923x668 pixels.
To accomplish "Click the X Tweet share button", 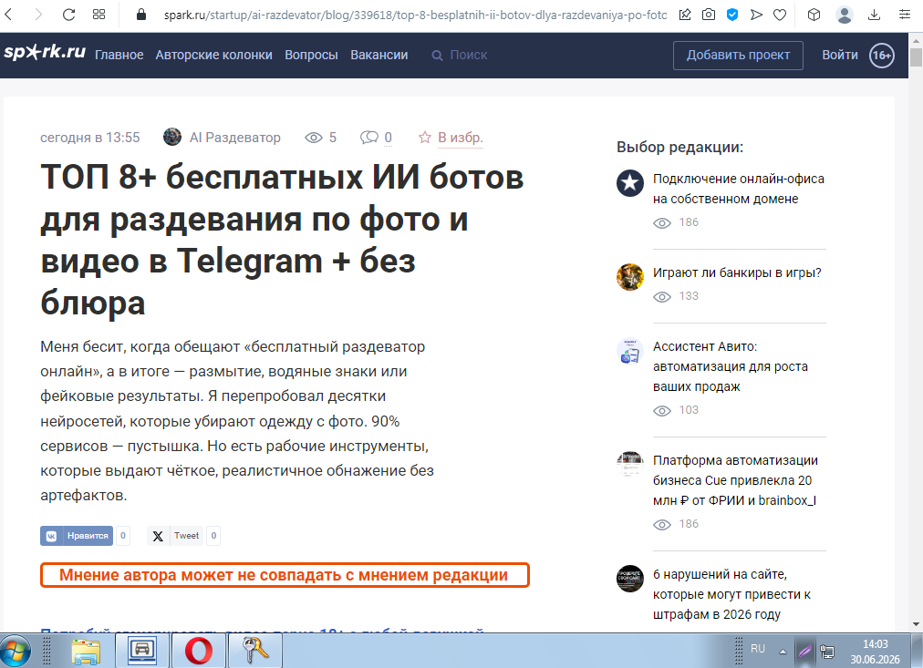I will [x=175, y=536].
